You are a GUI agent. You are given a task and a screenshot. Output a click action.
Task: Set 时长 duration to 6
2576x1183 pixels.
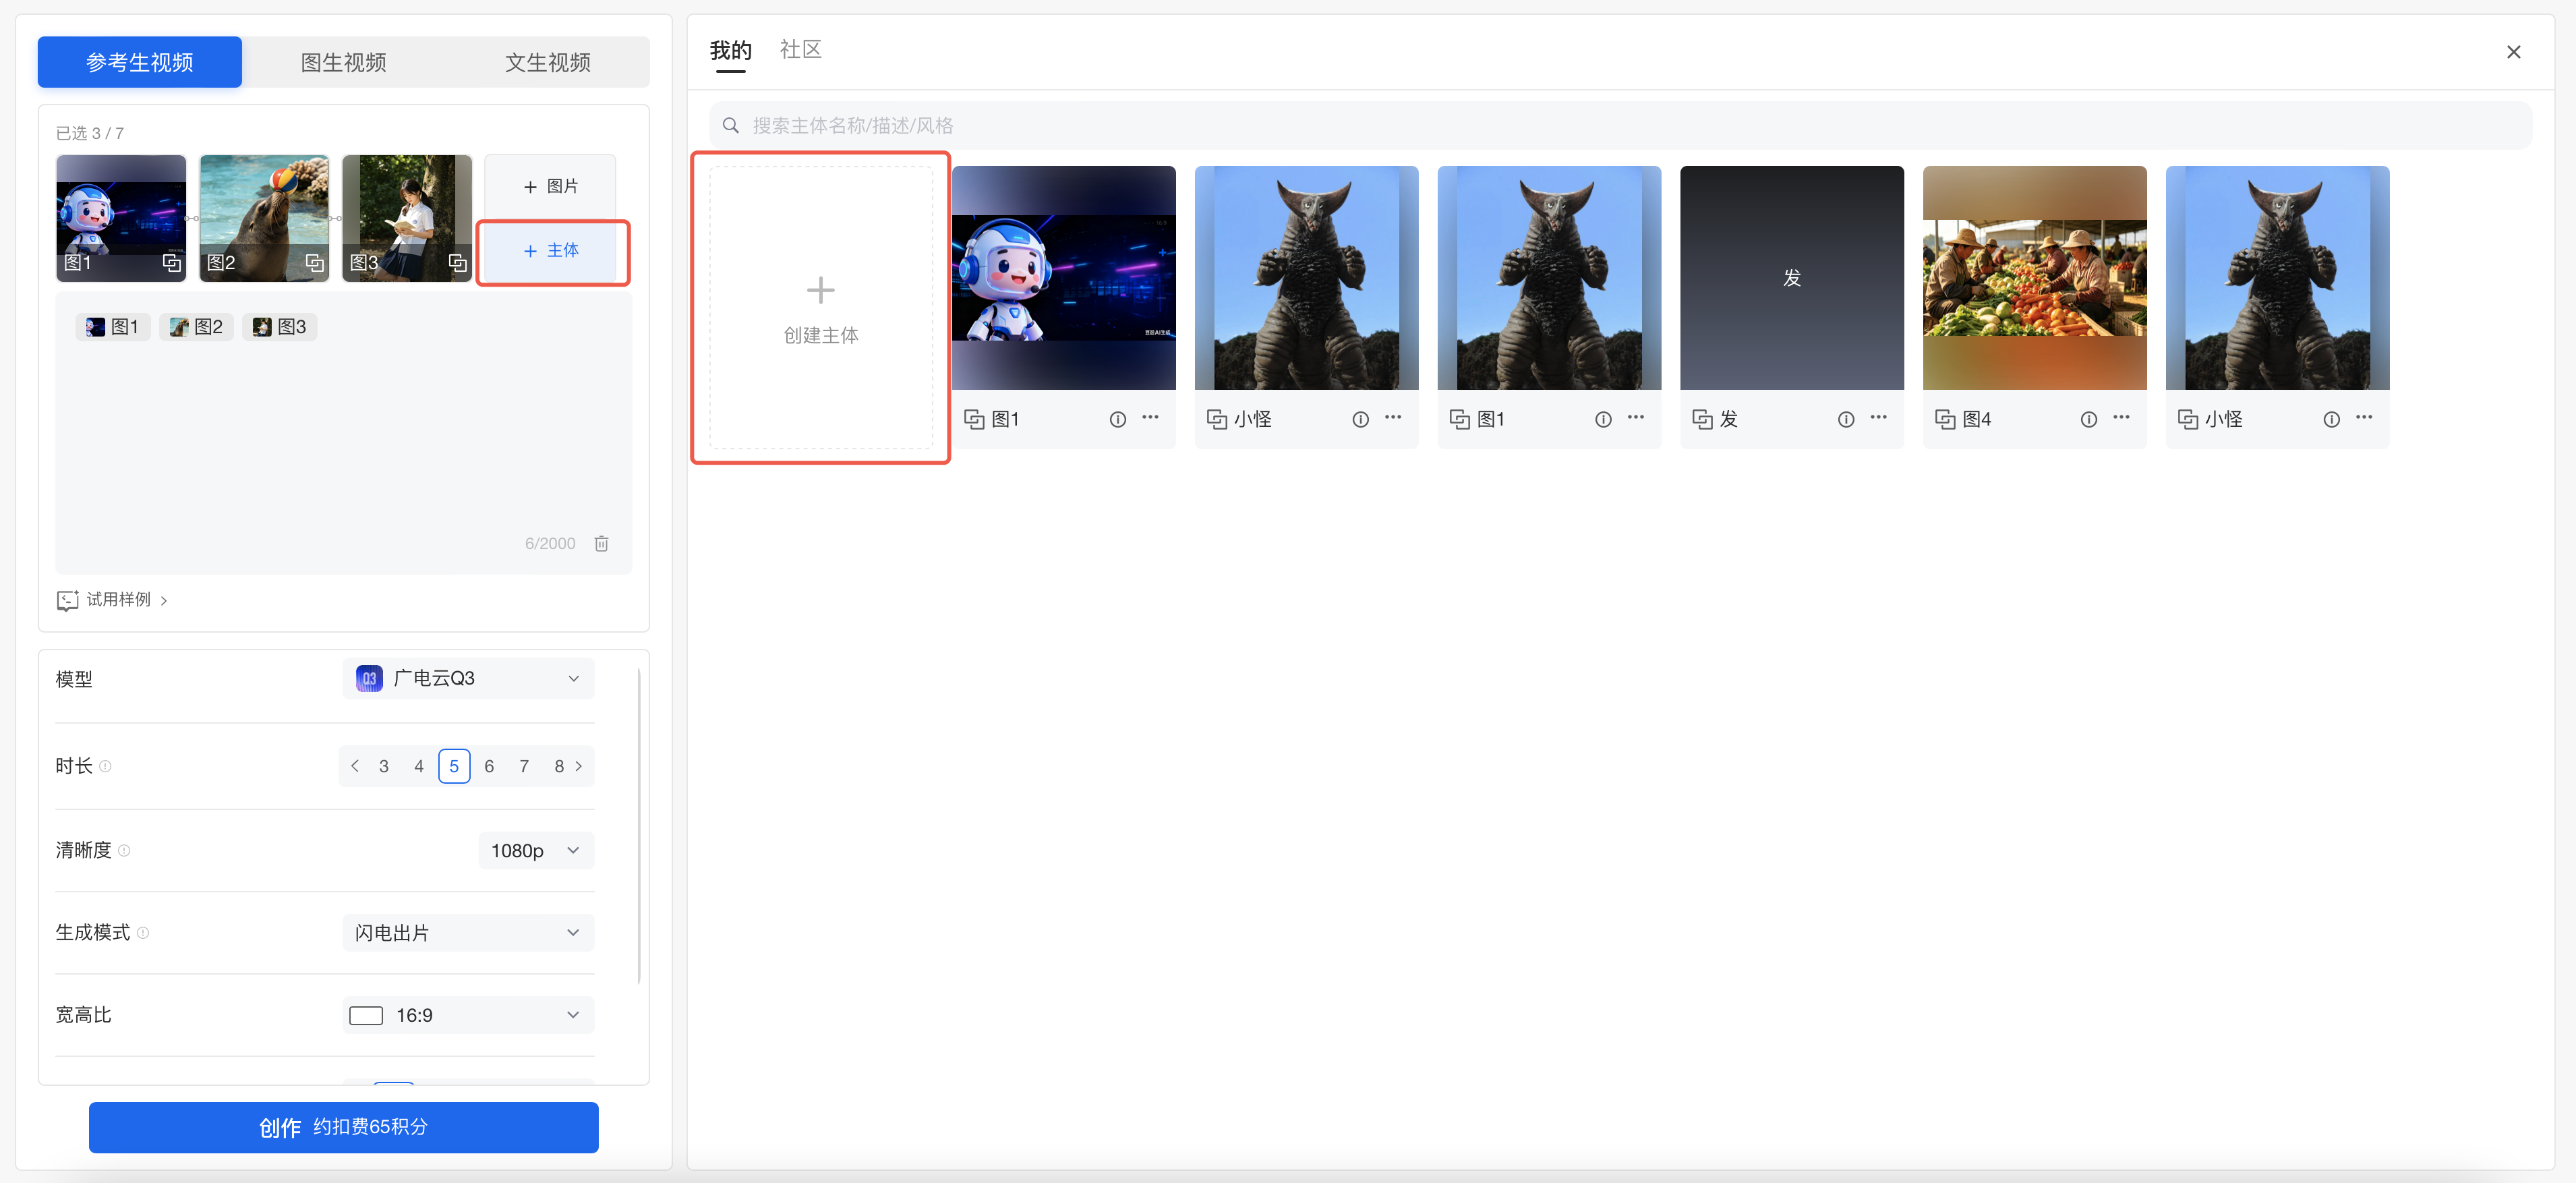coord(489,766)
